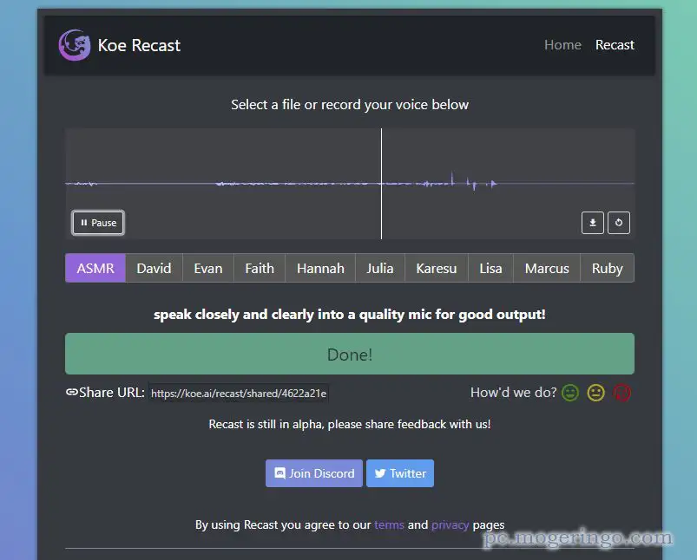Image resolution: width=697 pixels, height=560 pixels.
Task: Click the Join Discord button
Action: pos(314,473)
